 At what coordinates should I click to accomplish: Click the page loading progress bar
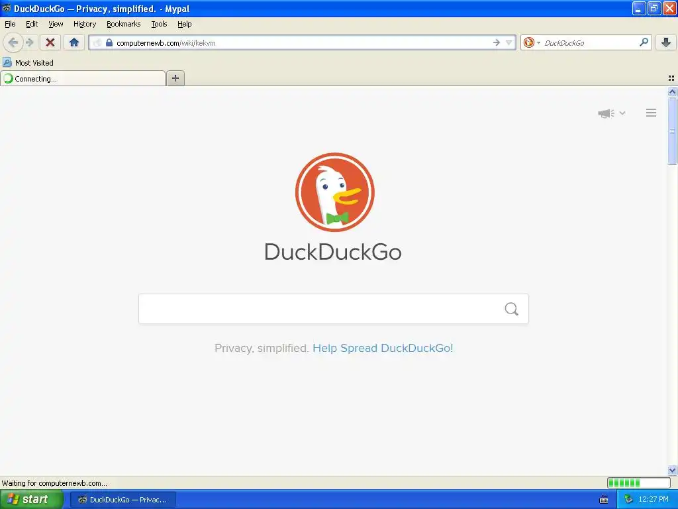tap(639, 483)
